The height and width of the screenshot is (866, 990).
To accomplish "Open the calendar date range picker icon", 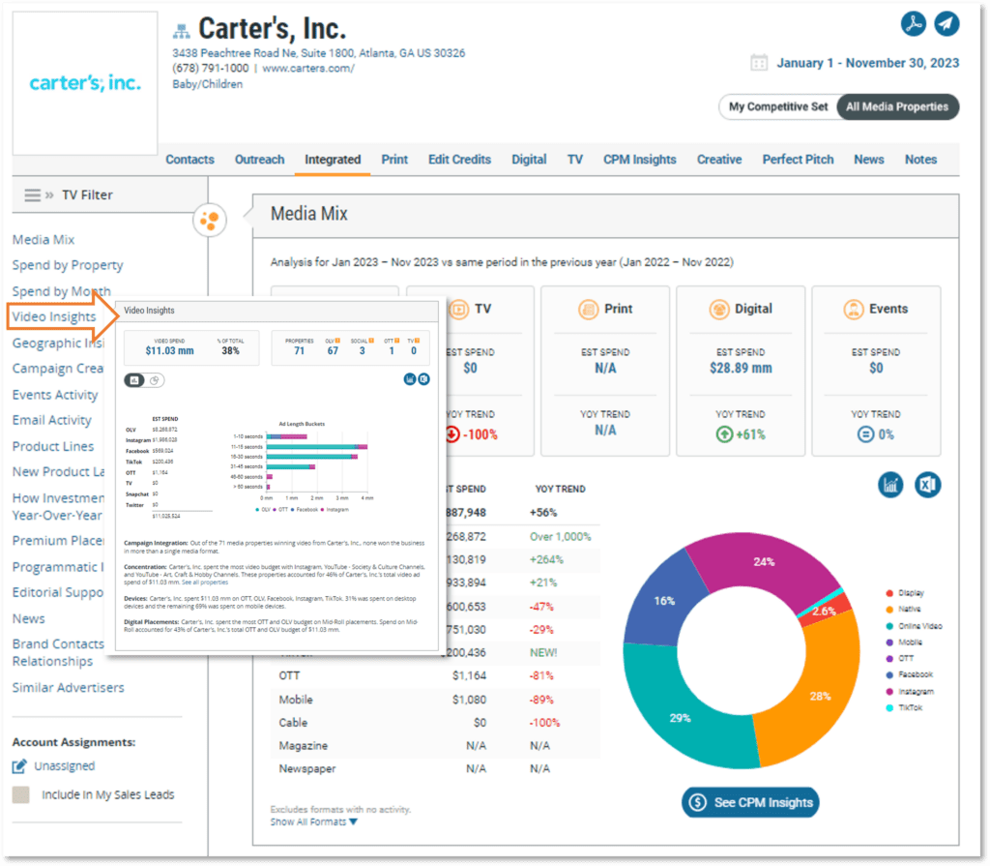I will pos(758,63).
